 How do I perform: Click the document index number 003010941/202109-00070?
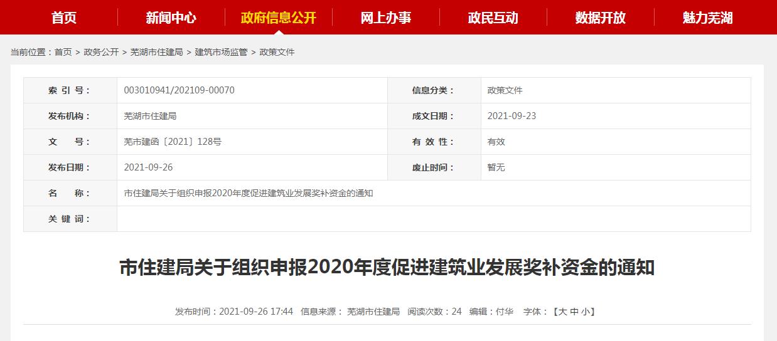click(180, 90)
